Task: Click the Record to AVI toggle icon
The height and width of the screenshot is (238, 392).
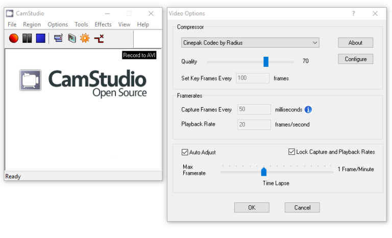Action: 99,38
